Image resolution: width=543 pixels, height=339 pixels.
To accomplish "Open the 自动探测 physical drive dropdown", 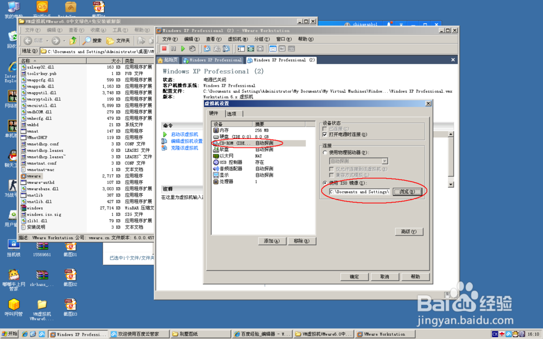I will tap(385, 161).
